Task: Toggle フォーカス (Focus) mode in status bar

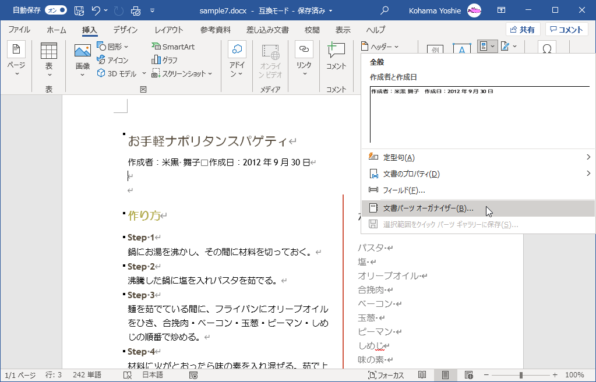Action: point(385,375)
